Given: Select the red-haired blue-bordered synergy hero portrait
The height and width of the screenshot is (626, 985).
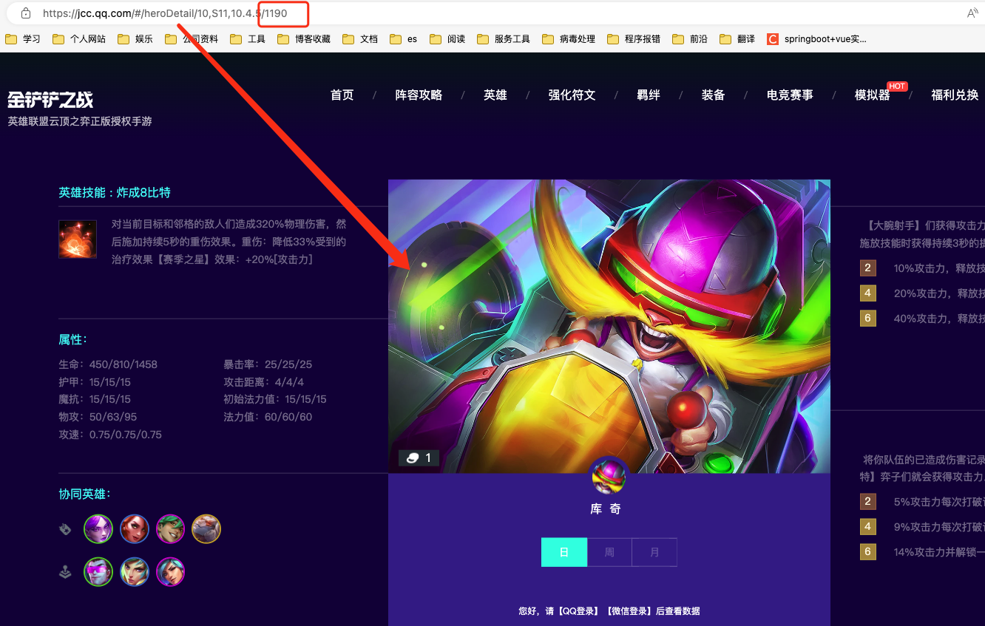Looking at the screenshot, I should point(135,528).
